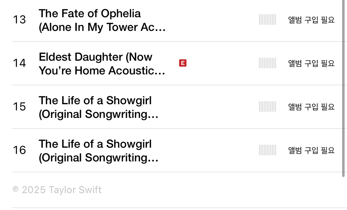This screenshot has width=347, height=210.
Task: Click track number 16
Action: pyautogui.click(x=19, y=150)
